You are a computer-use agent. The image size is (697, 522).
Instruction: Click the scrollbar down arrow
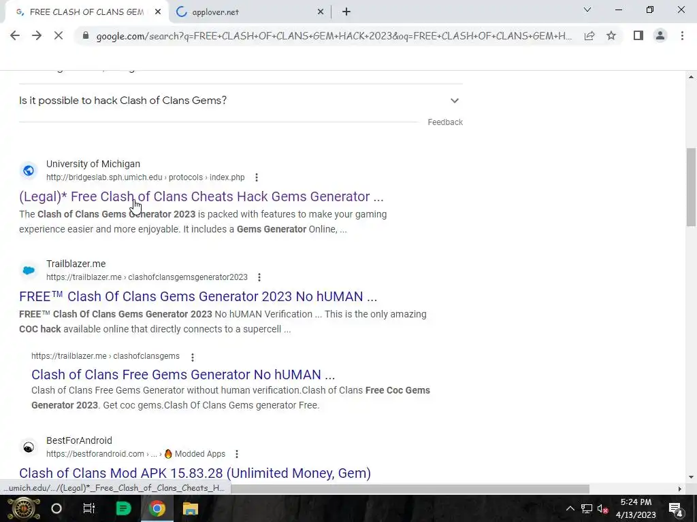(691, 478)
